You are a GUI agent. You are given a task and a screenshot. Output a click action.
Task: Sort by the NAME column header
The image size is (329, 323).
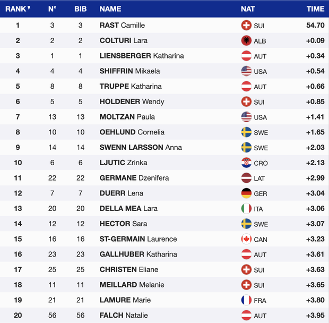pos(110,9)
